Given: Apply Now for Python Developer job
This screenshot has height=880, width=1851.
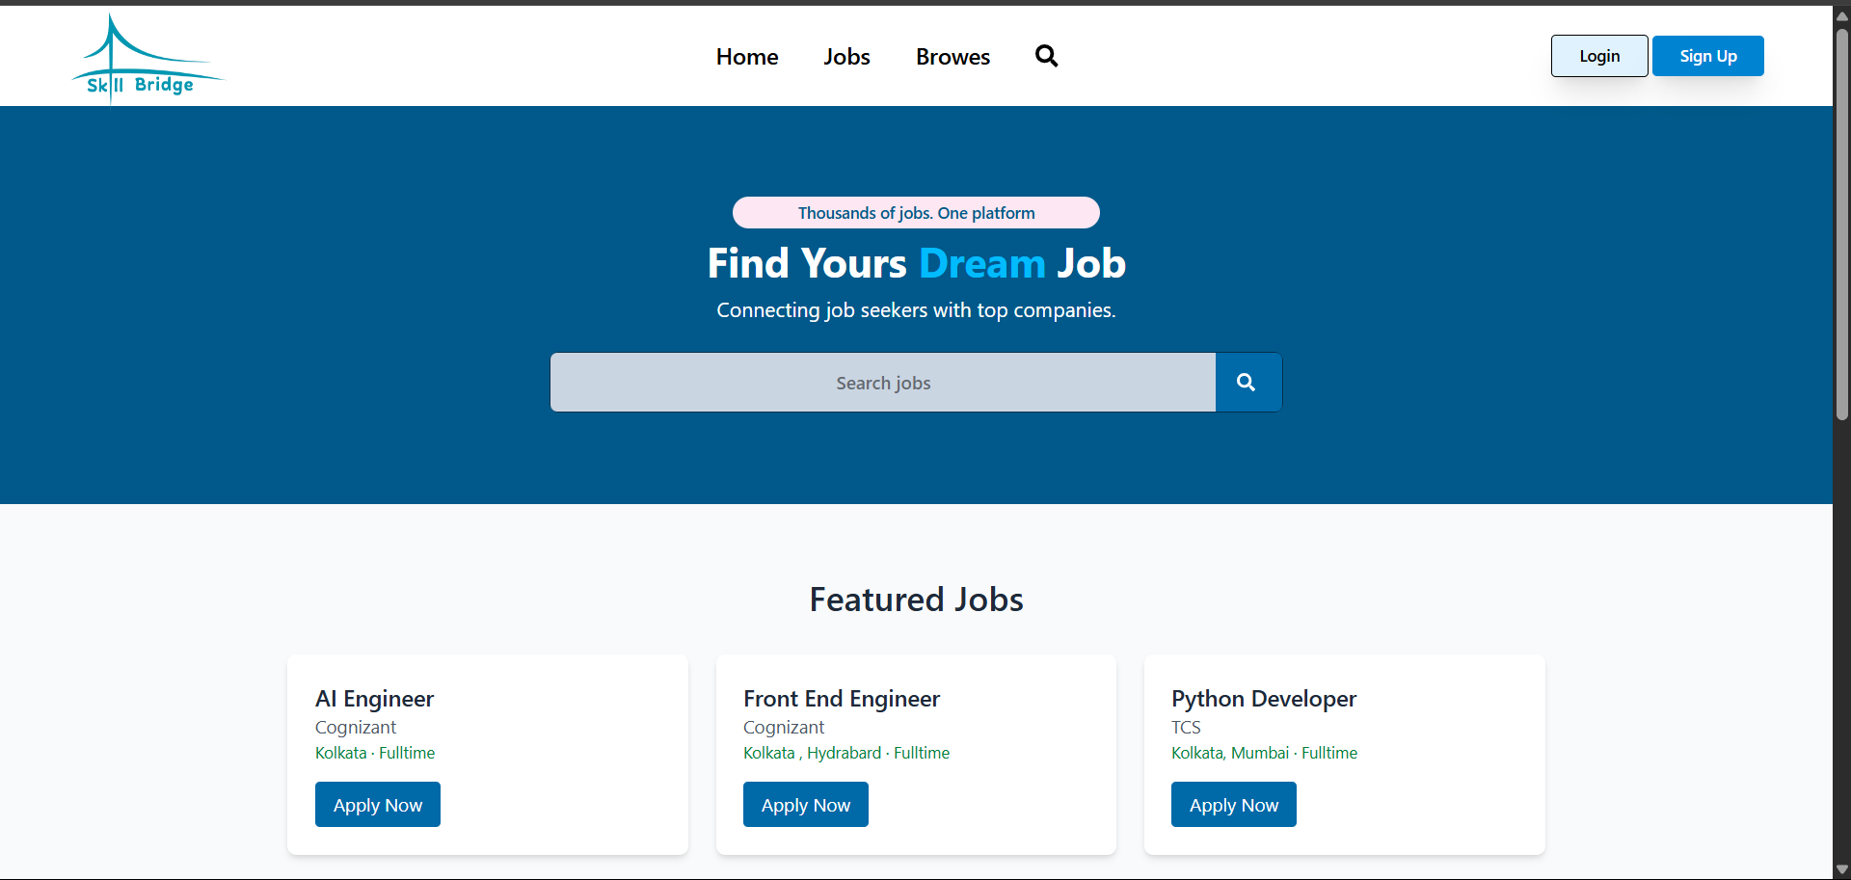Looking at the screenshot, I should click(1233, 805).
